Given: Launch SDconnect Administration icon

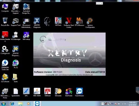Looking at the screenshot, I should pyautogui.click(x=26, y=23).
